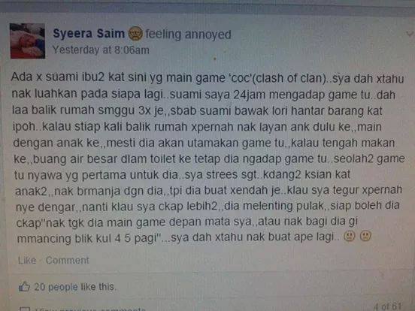Open the '20 people like this' list
This screenshot has width=415, height=311.
pyautogui.click(x=75, y=287)
